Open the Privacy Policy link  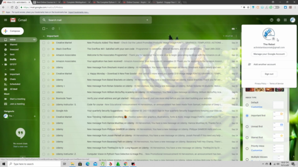pyautogui.click(x=260, y=83)
